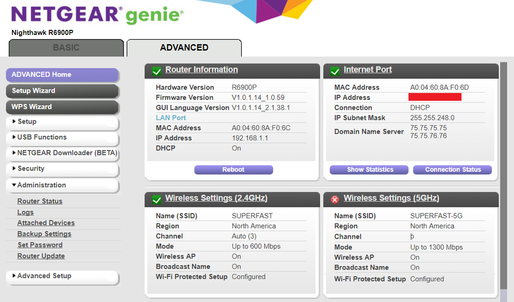Click DNS server 75.75.75.75
The width and height of the screenshot is (514, 302).
(429, 128)
